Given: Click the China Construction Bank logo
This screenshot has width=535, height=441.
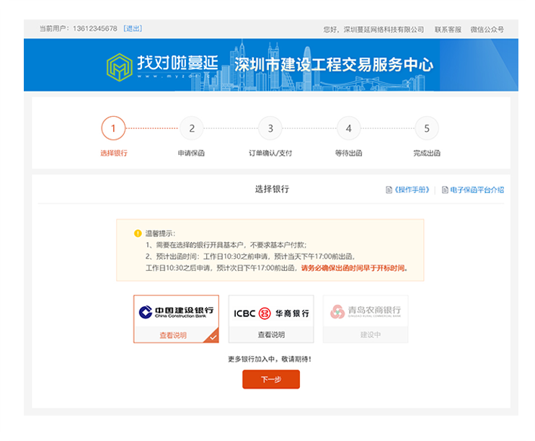Looking at the screenshot, I should click(176, 312).
